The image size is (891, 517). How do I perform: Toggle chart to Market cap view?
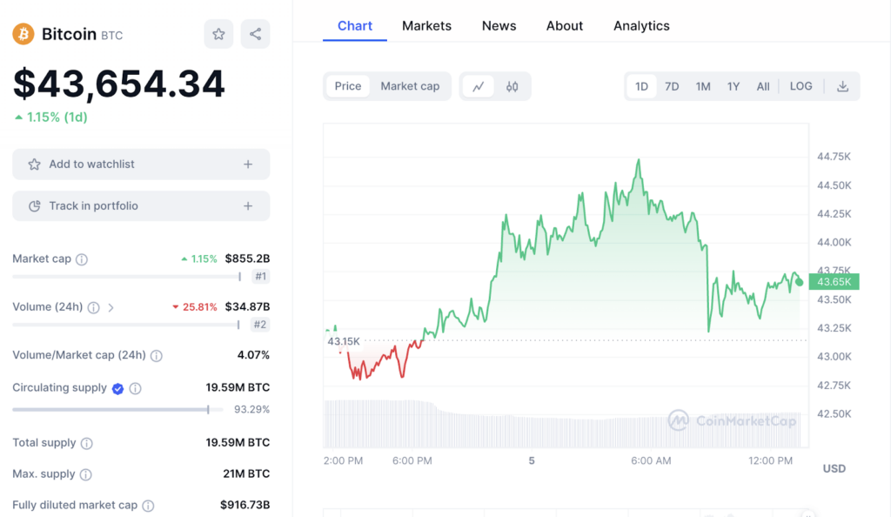click(410, 86)
